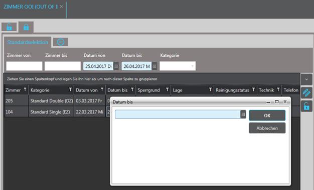Filter the Kategorie column
The image size is (314, 190).
tap(70, 89)
